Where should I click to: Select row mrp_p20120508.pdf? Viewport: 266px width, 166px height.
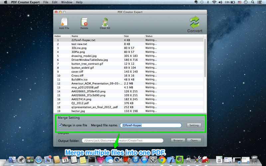pyautogui.click(x=129, y=87)
